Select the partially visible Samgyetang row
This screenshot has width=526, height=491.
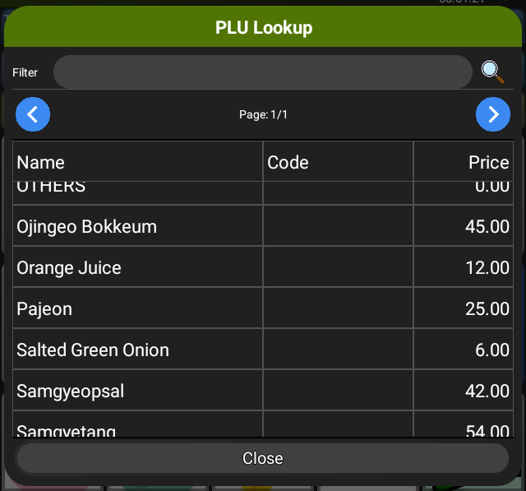pos(67,429)
